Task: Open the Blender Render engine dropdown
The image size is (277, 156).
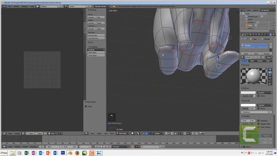Action: [x=102, y=6]
